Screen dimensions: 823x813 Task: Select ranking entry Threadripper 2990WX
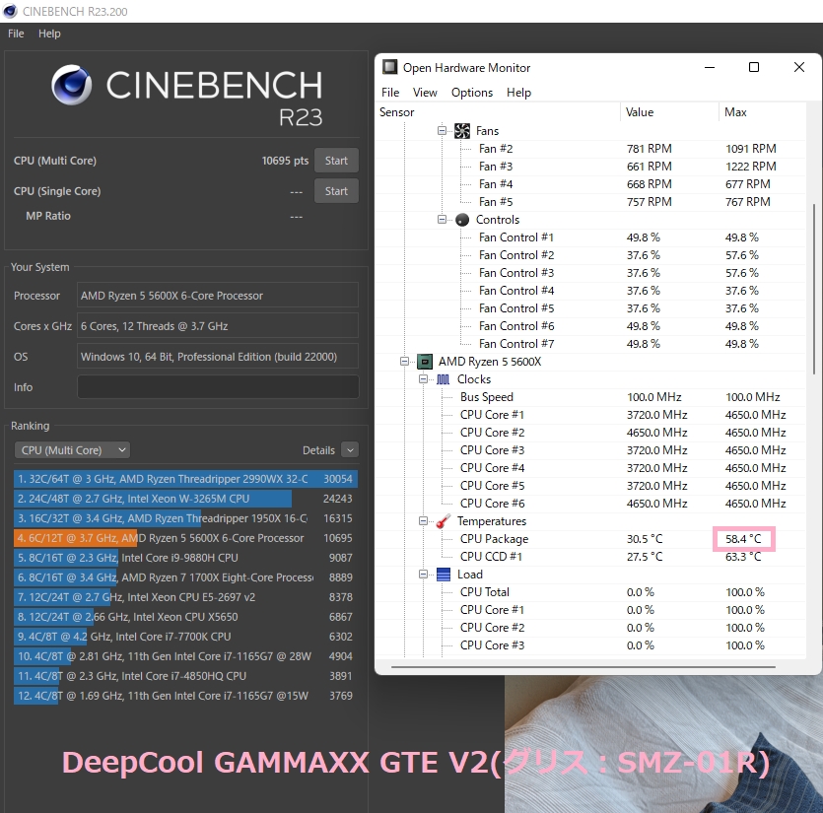[x=186, y=479]
